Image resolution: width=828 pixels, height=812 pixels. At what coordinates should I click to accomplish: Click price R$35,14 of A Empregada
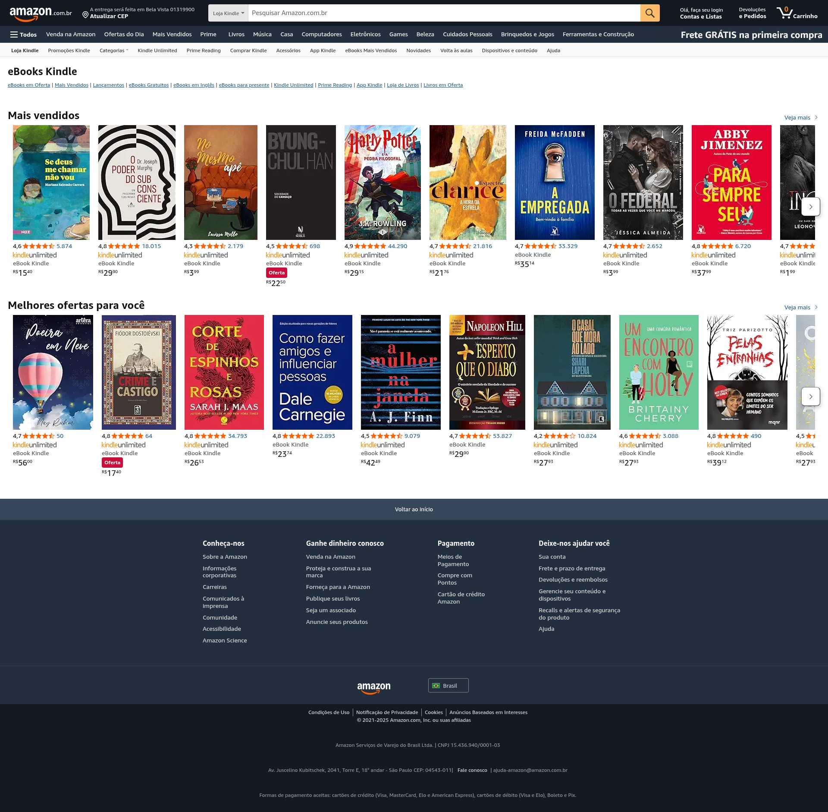[524, 264]
